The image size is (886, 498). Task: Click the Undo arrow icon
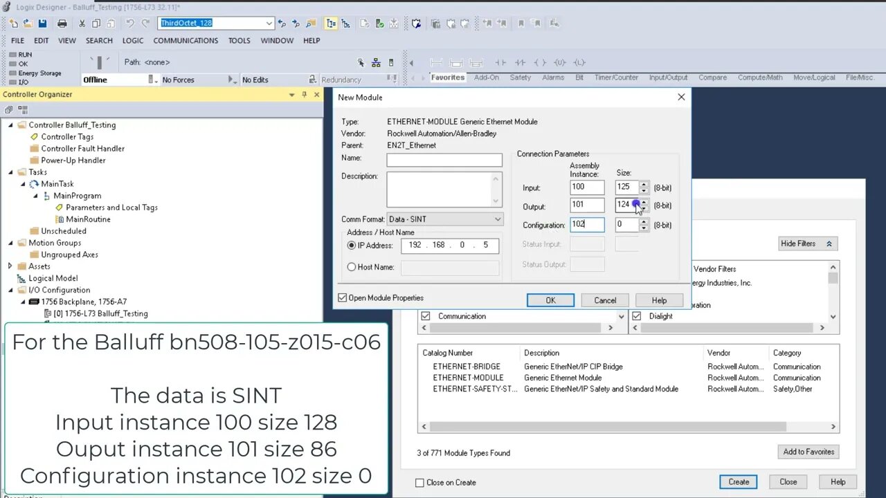(129, 23)
